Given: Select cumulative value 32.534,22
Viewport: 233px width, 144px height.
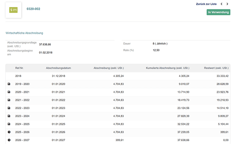Looking at the screenshot, I should 183,124.
